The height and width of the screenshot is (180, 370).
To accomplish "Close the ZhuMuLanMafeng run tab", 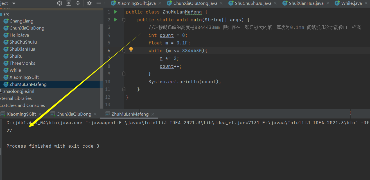I will 153,114.
